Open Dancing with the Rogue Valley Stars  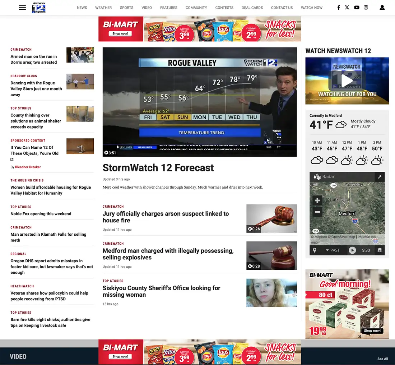pyautogui.click(x=36, y=89)
